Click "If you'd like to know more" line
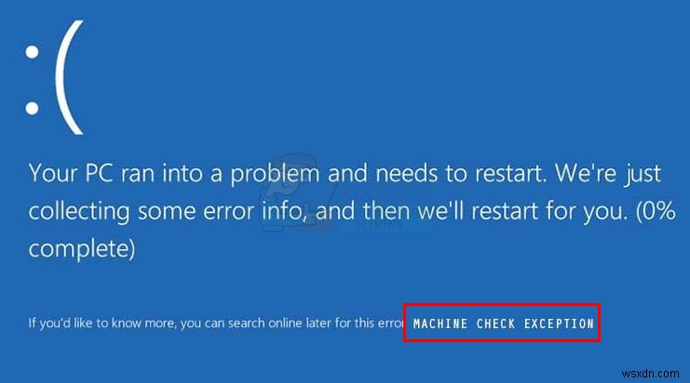Screen dimensions: 690x383 click(217, 324)
